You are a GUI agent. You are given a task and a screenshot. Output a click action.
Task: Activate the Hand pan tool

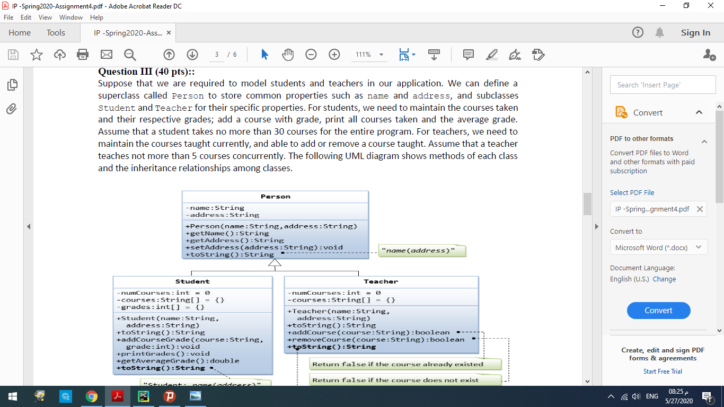(288, 55)
